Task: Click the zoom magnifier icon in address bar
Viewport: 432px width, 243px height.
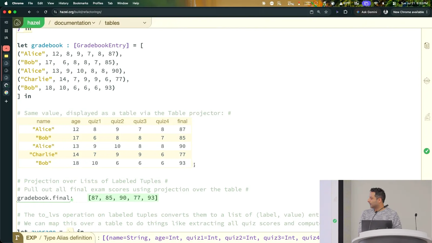Action: pos(319,12)
